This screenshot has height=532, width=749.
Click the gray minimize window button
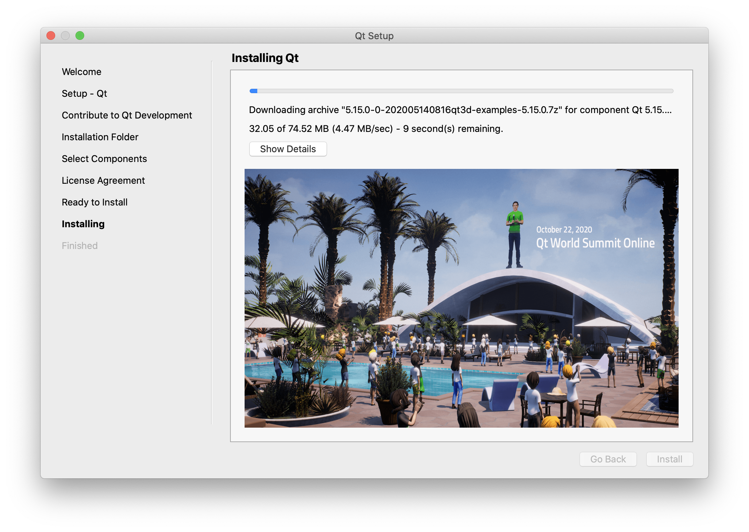[x=65, y=36]
